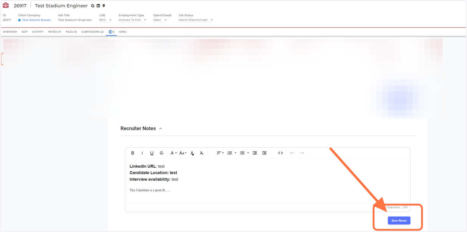Click the red briefcase job icon

6,5
